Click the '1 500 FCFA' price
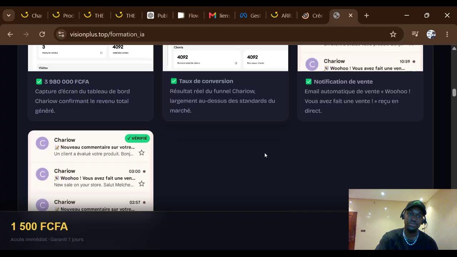Viewport: 457px width, 257px height. (39, 226)
